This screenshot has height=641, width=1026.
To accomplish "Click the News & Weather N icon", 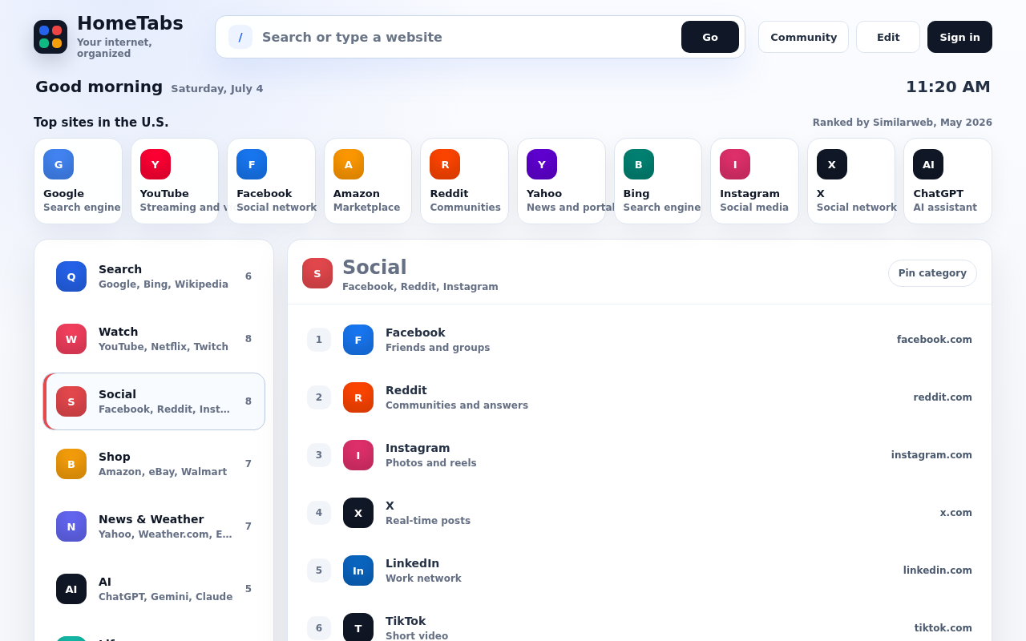I will pyautogui.click(x=71, y=526).
